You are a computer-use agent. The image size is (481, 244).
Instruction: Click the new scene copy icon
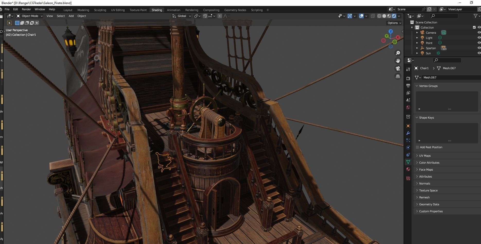coord(429,9)
